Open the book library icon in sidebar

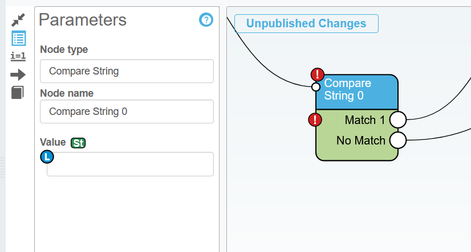point(18,92)
